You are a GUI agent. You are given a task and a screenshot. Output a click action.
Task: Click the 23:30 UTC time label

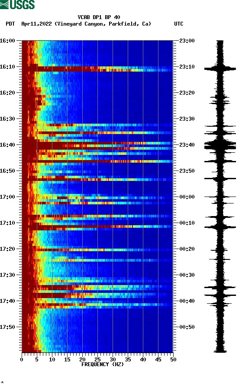tap(187, 119)
